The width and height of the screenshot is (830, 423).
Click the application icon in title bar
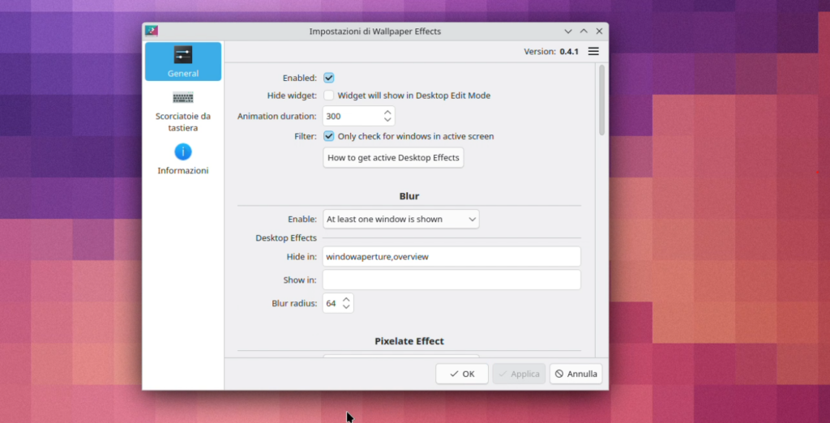[152, 31]
